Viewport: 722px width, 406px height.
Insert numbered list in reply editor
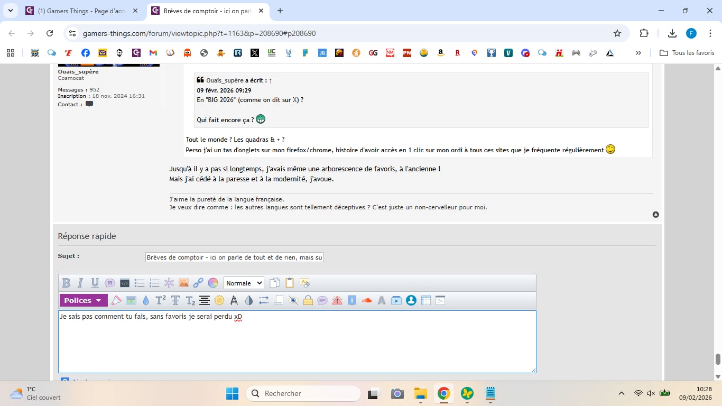(x=154, y=283)
